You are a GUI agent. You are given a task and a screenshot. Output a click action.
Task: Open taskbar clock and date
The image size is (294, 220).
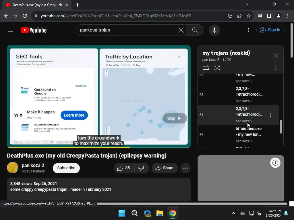274,213
